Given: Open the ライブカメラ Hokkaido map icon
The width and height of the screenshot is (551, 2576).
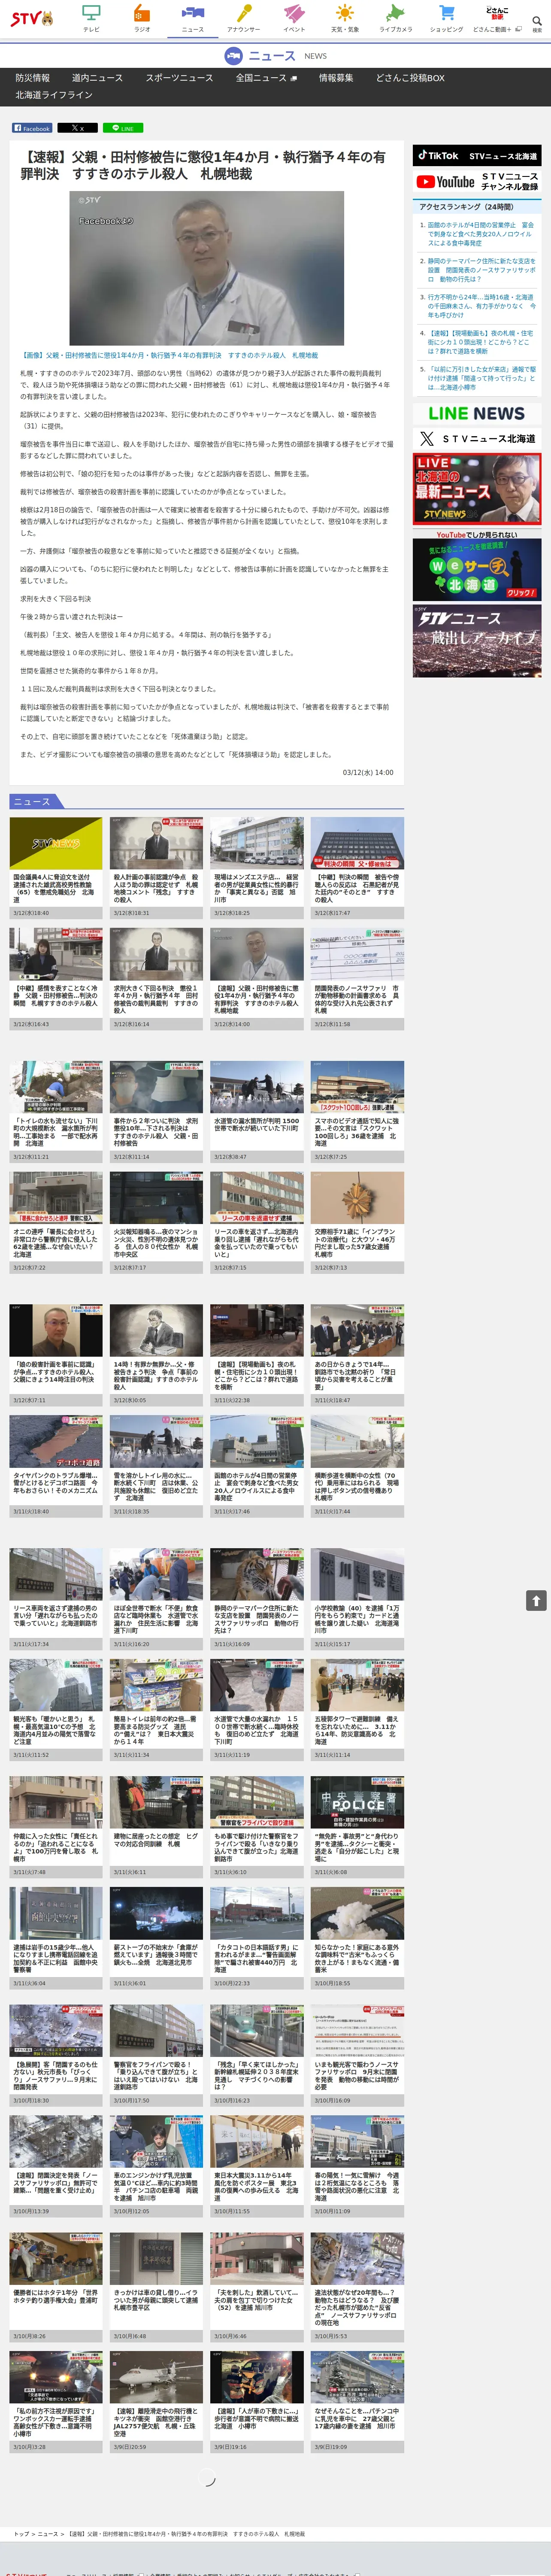Looking at the screenshot, I should (x=396, y=18).
